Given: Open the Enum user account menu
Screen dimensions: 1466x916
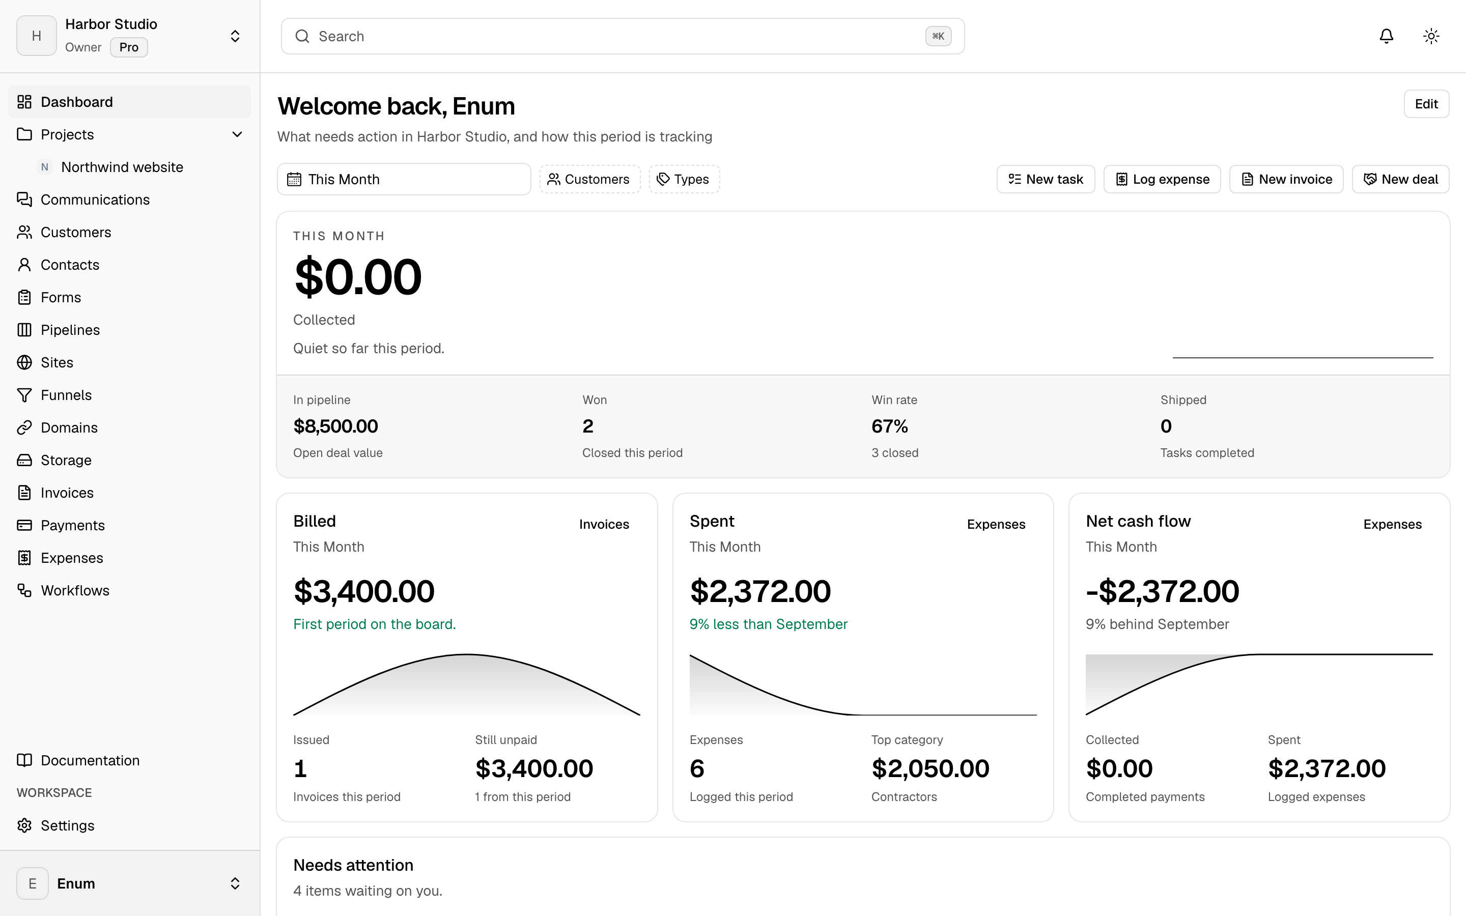Looking at the screenshot, I should [x=130, y=883].
